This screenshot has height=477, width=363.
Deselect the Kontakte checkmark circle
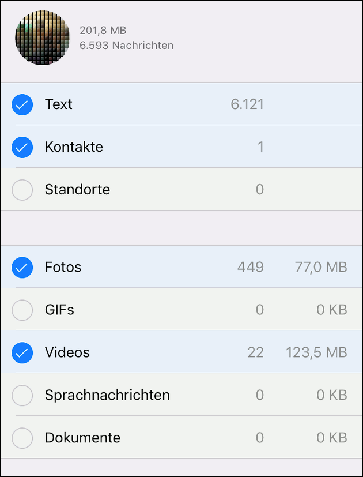22,147
